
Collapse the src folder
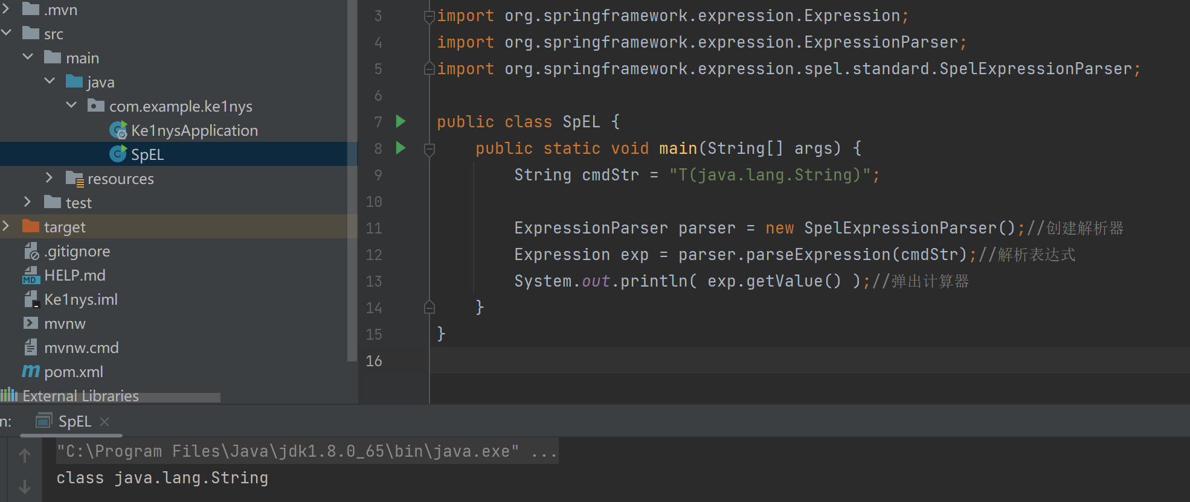point(7,33)
